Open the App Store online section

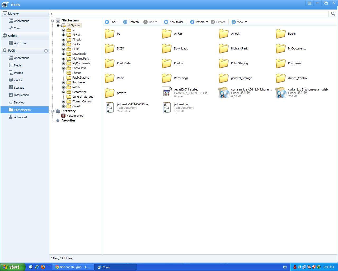pos(20,43)
